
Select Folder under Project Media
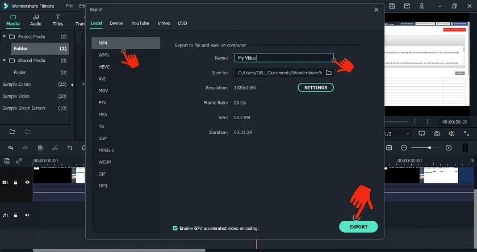point(40,49)
